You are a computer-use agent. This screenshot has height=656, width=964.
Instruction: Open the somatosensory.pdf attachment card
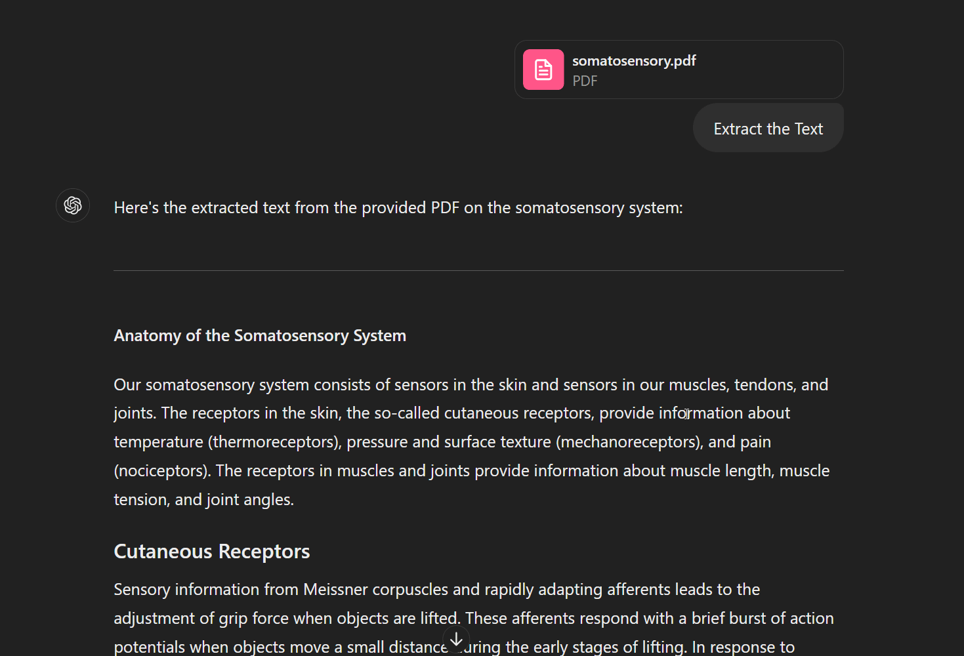679,70
